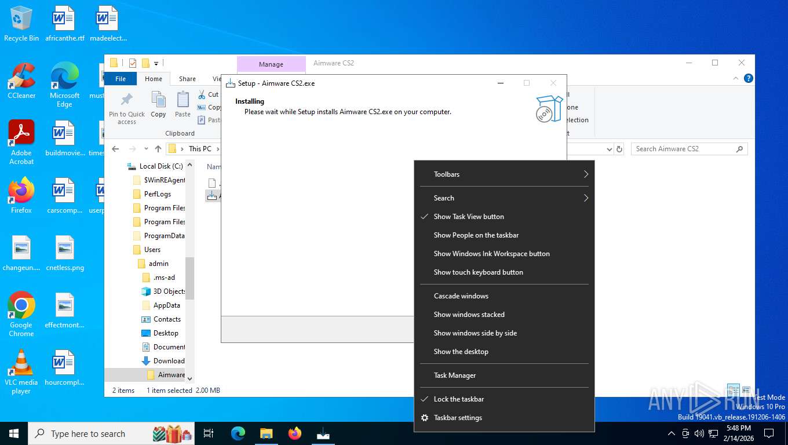
Task: Open File Explorer help icon
Action: coord(748,78)
